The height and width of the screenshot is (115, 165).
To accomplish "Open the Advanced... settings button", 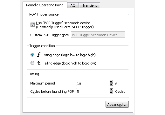I will coord(117,105).
